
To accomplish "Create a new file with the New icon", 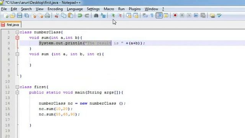I will (x=6, y=15).
